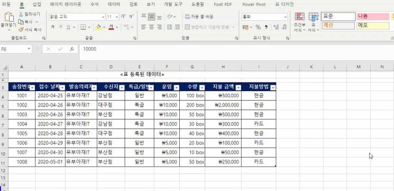Toggle underline (밑줄 가) formatting
The height and width of the screenshot is (191, 394).
pos(68,27)
